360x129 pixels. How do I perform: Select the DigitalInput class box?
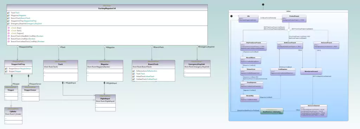coord(105,103)
